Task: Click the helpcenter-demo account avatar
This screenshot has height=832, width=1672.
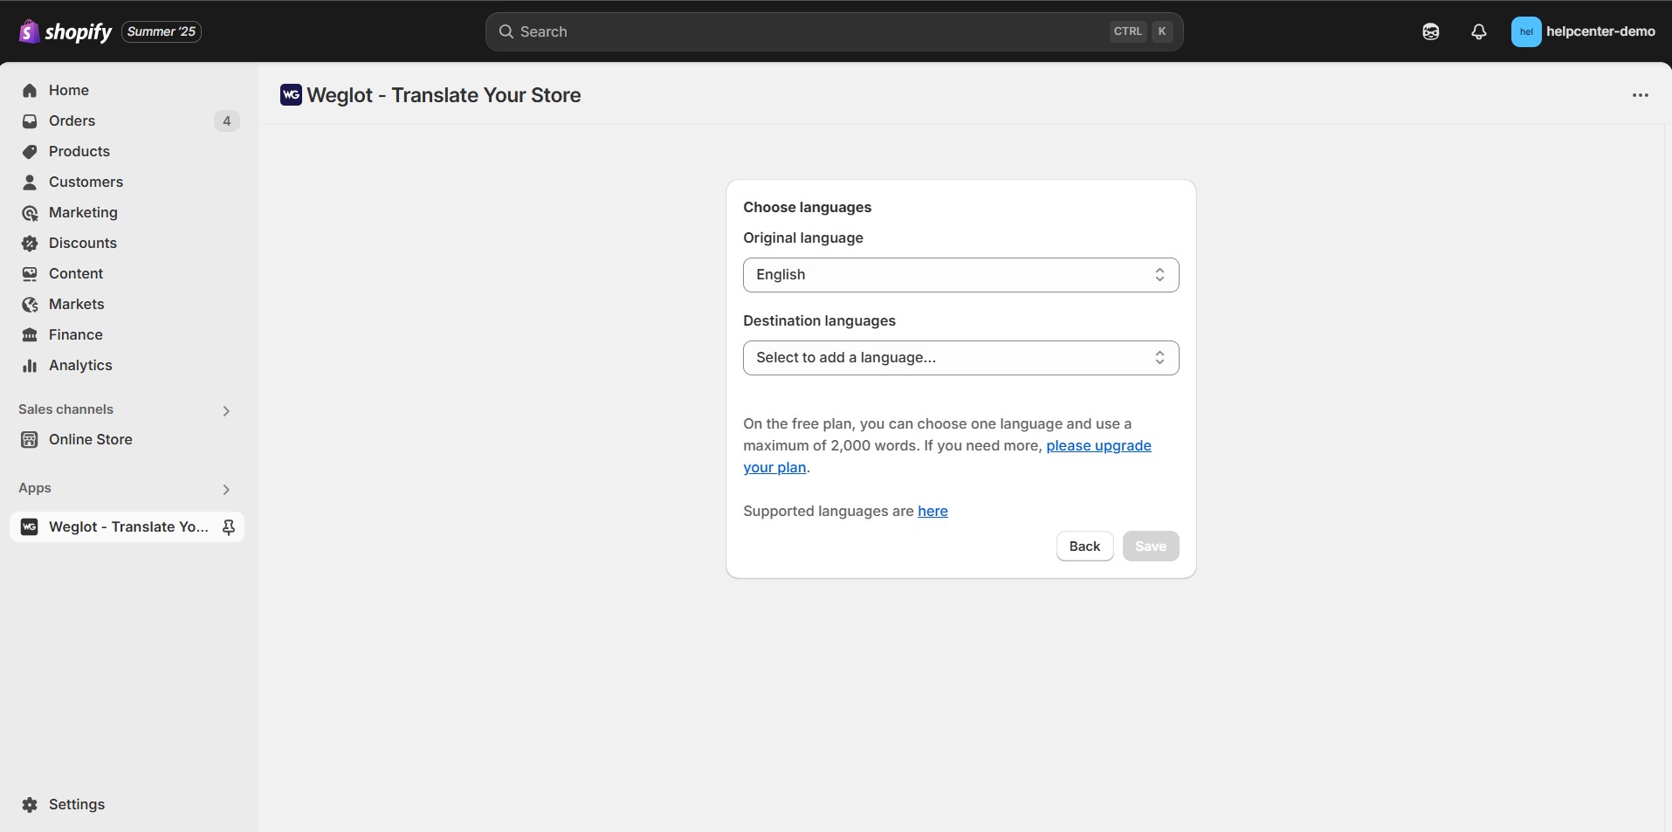Action: pyautogui.click(x=1525, y=31)
